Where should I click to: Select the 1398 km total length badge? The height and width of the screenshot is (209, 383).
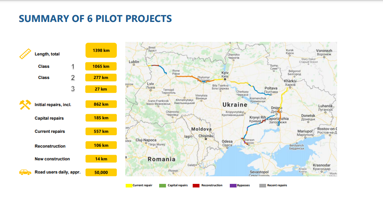[101, 51]
